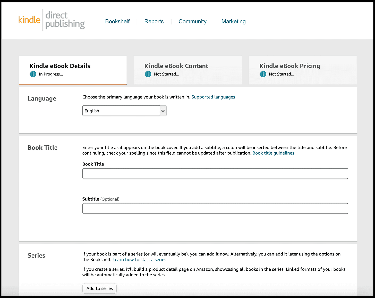Open the Reports page
Image resolution: width=375 pixels, height=298 pixels.
(154, 21)
